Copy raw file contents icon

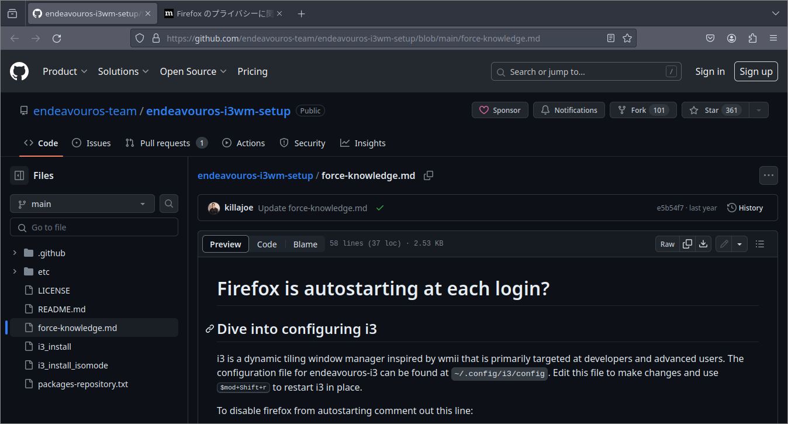[x=688, y=244]
